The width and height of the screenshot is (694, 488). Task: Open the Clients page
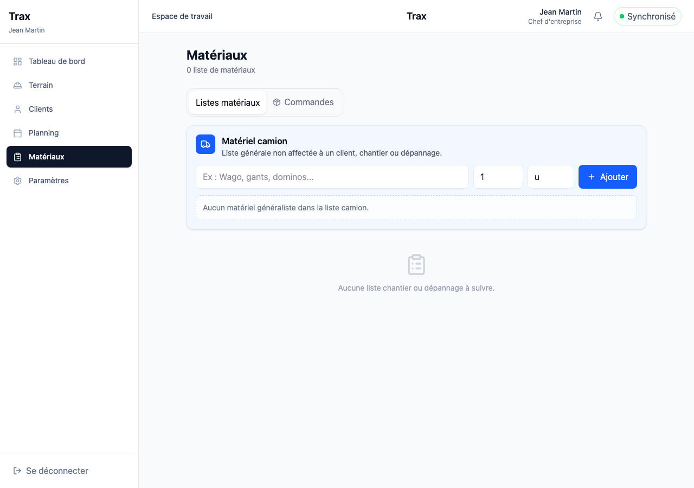69,109
